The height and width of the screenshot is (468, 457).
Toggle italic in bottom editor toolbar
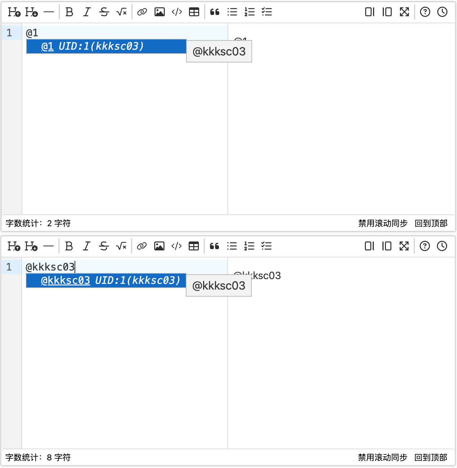coord(86,246)
